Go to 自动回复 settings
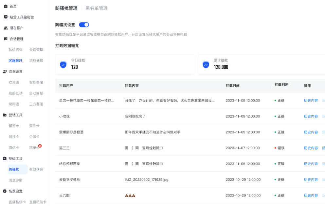This screenshot has width=325, height=206. 36,93
